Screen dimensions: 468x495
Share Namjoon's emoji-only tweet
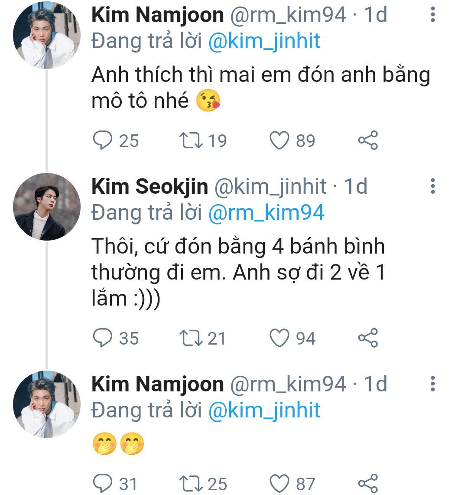368,484
